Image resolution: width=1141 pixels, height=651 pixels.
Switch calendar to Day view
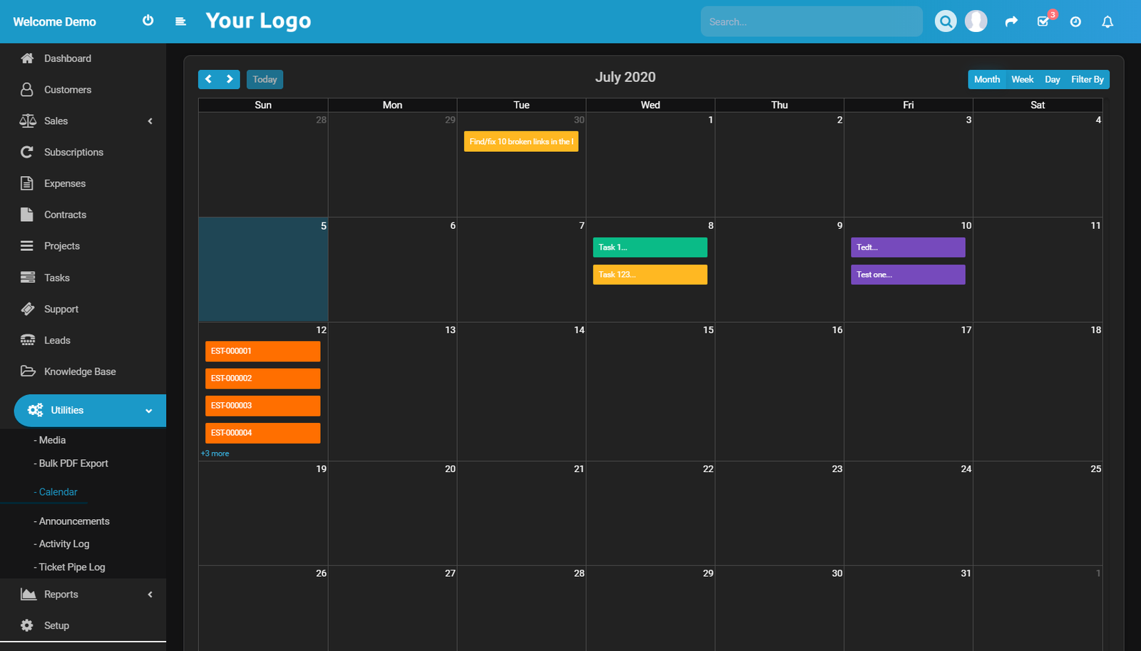pos(1052,79)
